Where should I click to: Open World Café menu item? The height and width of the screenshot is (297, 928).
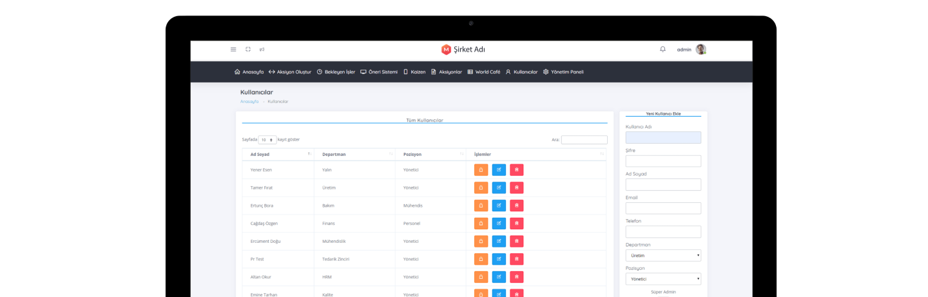point(484,72)
